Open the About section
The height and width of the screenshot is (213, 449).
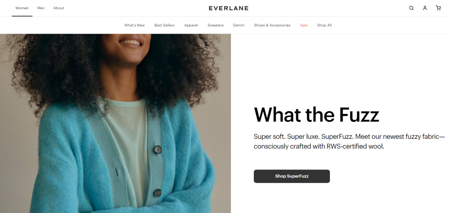59,8
